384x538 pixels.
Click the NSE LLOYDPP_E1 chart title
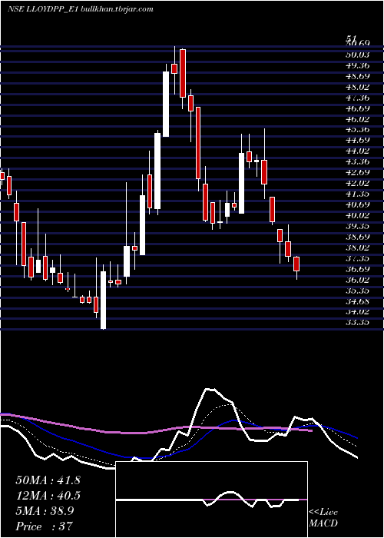[x=43, y=9]
